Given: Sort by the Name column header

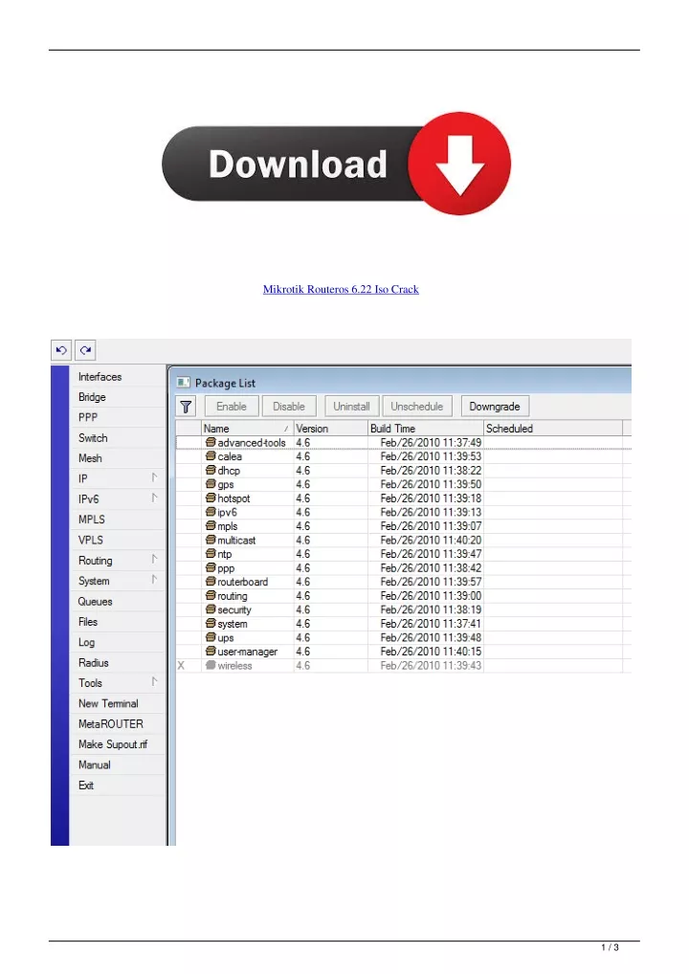Looking at the screenshot, I should pos(247,428).
